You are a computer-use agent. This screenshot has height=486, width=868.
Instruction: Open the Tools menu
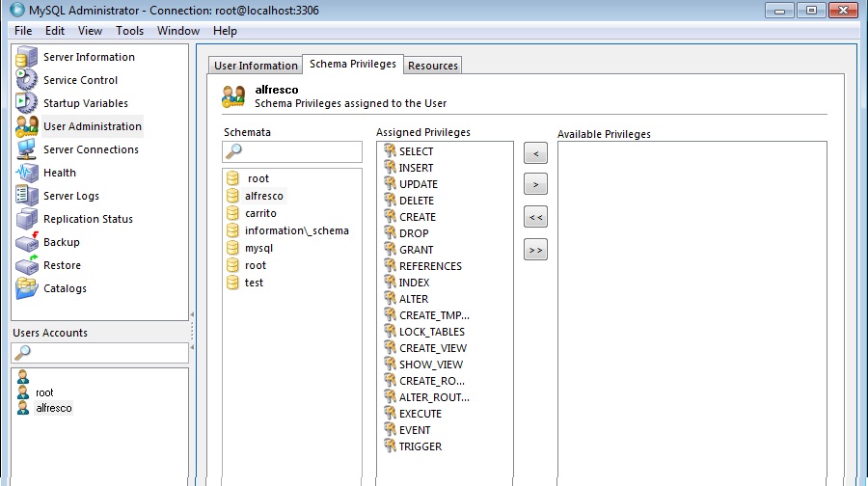129,31
